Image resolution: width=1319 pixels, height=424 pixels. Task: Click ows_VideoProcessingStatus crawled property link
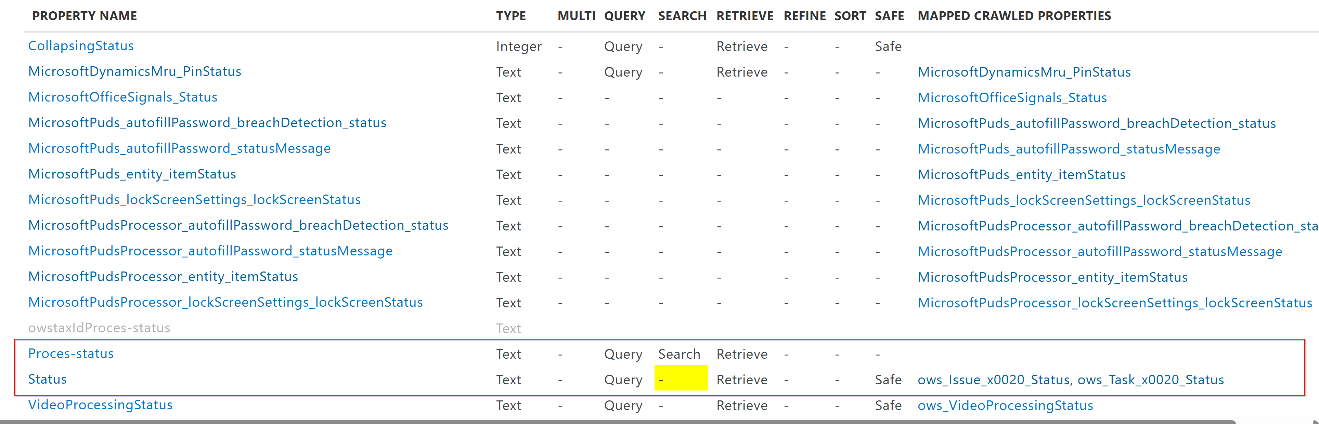(1005, 406)
